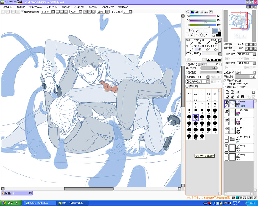The width and height of the screenshot is (258, 206).
Task: Select the rectangular selection tool
Action: 188,31
